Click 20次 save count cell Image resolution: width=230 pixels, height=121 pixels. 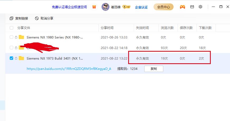tap(183, 48)
